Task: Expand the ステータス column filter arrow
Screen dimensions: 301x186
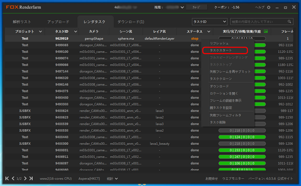Action: click(208, 31)
